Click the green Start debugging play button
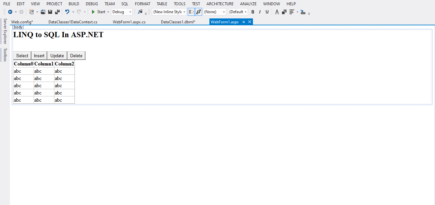 93,12
